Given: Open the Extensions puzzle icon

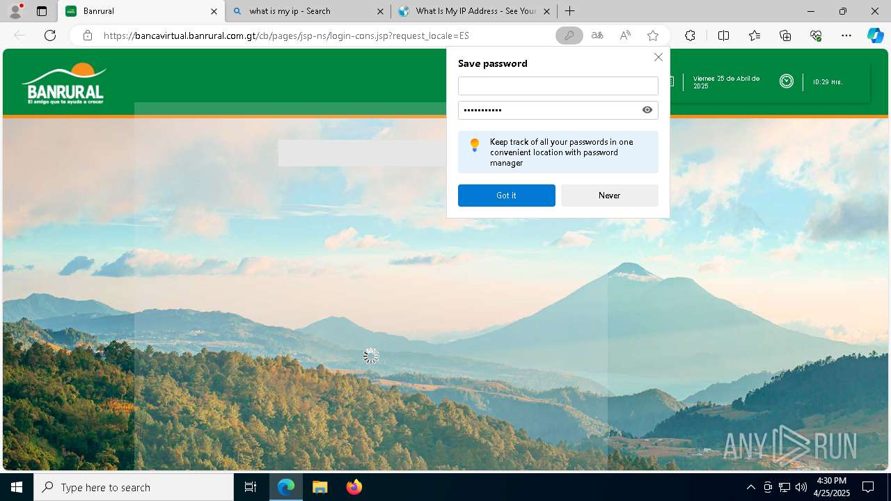Looking at the screenshot, I should (x=690, y=35).
